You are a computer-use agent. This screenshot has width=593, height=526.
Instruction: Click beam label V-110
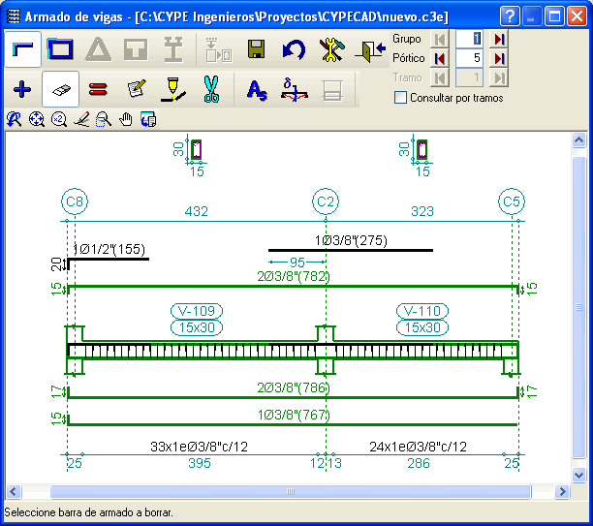[x=422, y=311]
